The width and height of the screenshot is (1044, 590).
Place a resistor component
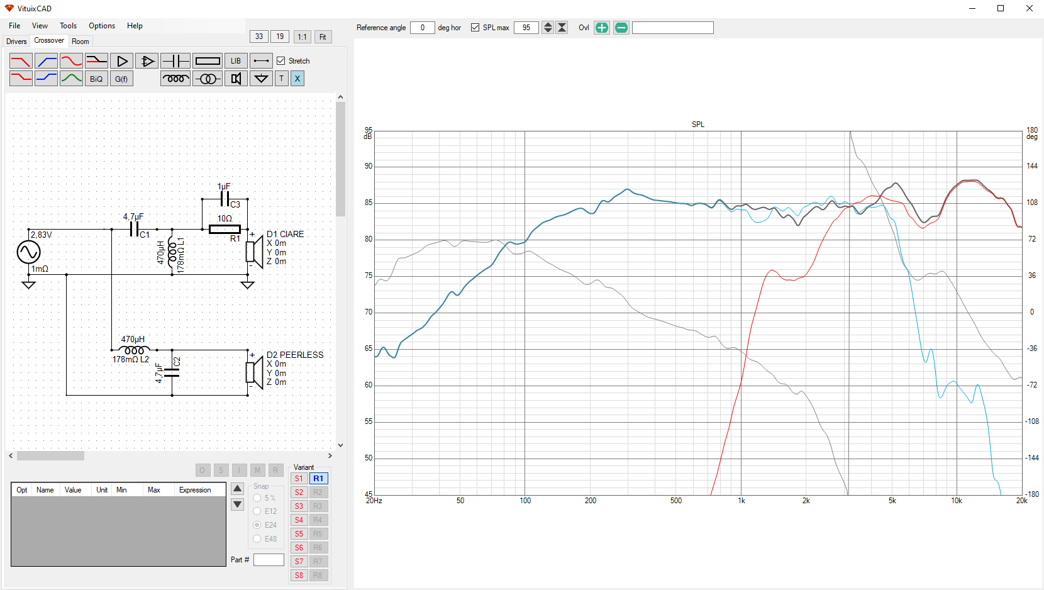[208, 61]
